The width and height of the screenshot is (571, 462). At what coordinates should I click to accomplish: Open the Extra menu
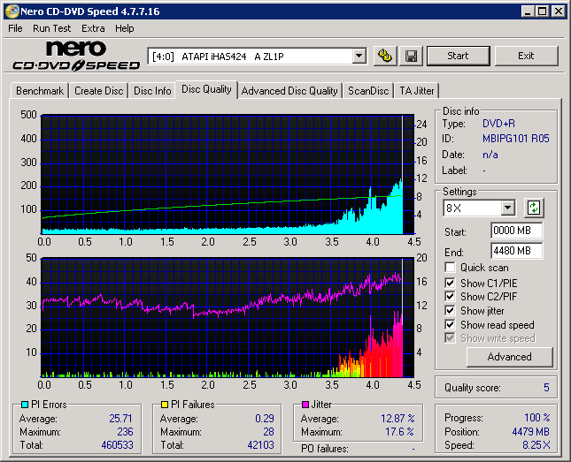coord(93,28)
